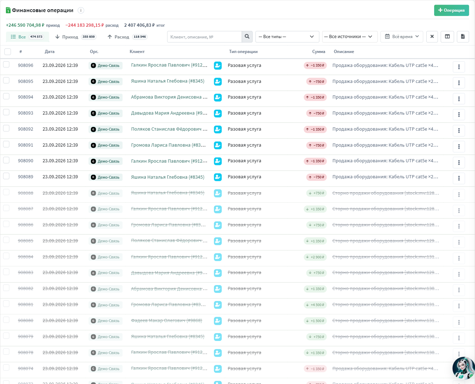This screenshot has height=384, width=475.
Task: Add a new operation with the «Операция» button
Action: 452,10
